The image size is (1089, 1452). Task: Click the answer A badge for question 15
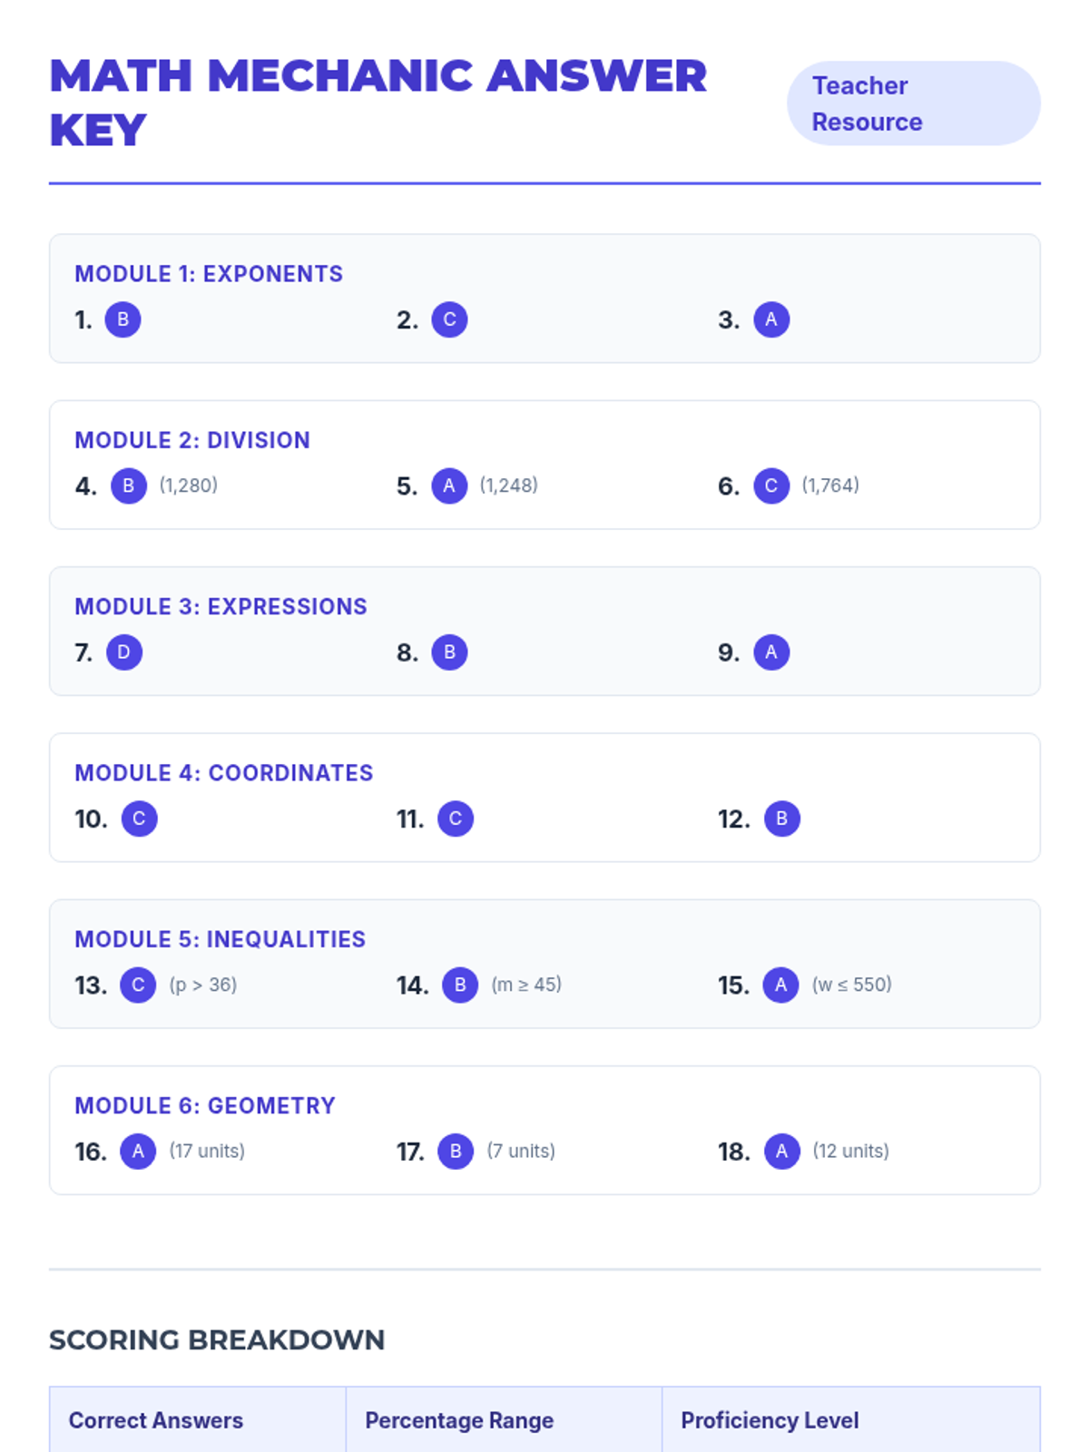tap(780, 985)
